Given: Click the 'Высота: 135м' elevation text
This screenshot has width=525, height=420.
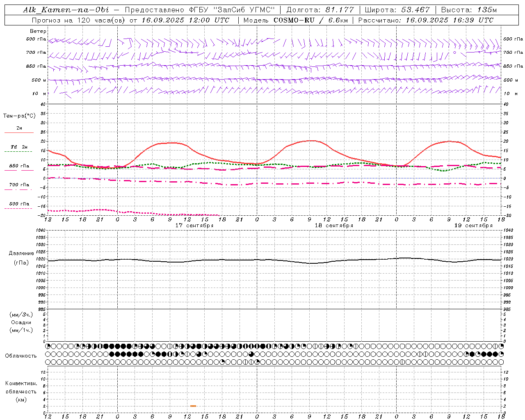Looking at the screenshot, I should (469, 10).
